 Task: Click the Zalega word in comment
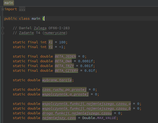[40, 28]
